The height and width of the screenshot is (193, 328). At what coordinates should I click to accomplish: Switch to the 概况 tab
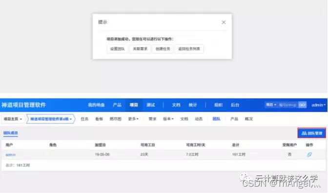pyautogui.click(x=249, y=119)
